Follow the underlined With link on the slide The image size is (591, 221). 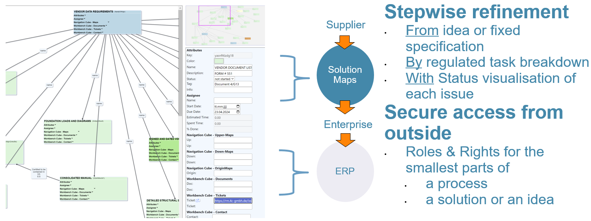pyautogui.click(x=420, y=78)
